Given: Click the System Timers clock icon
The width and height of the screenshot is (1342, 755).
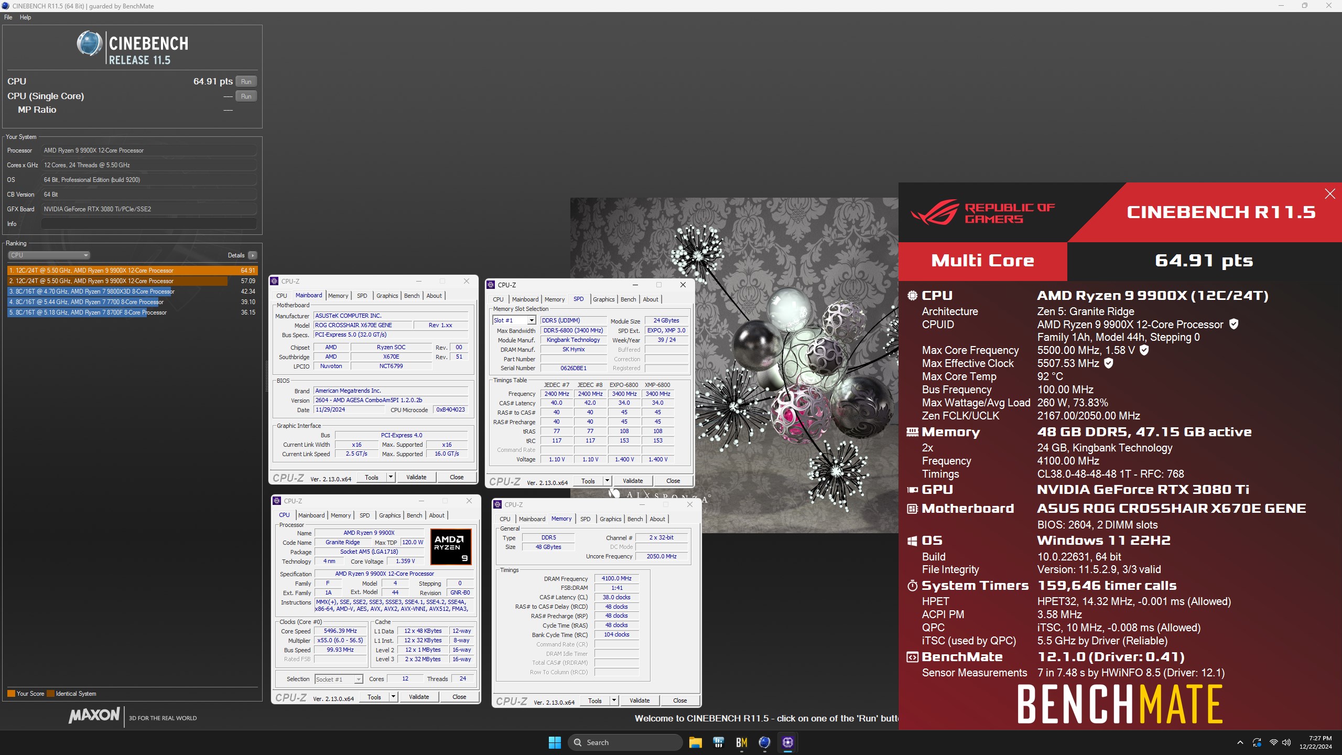Looking at the screenshot, I should 912,586.
